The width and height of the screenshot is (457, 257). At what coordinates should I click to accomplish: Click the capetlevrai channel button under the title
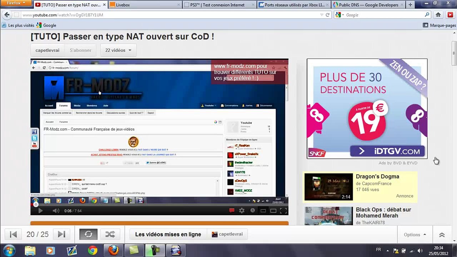pyautogui.click(x=47, y=50)
